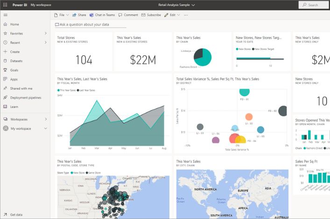The image size is (330, 219).
Task: Open the Total Stores 104 tile
Action: 84,51
